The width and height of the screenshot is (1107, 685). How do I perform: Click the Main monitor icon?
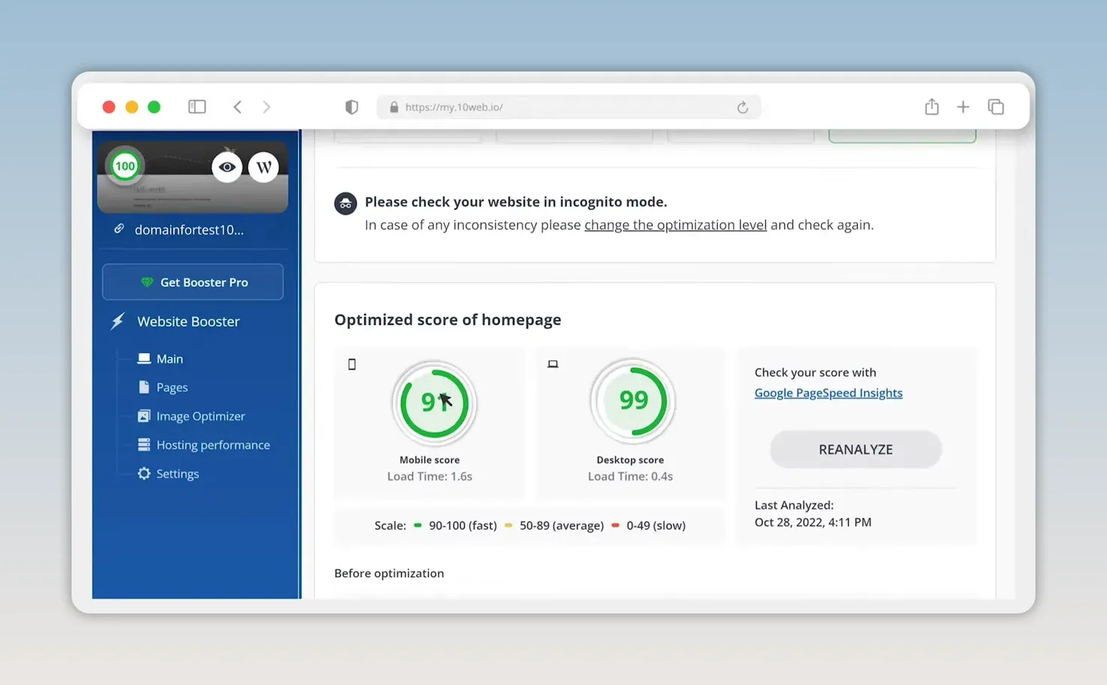point(144,358)
